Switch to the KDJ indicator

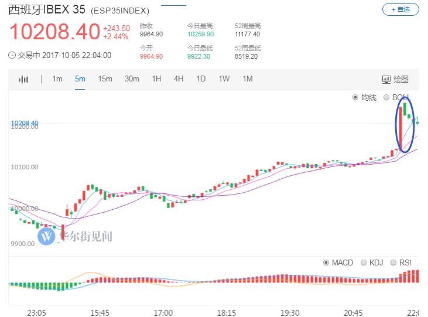pyautogui.click(x=364, y=263)
